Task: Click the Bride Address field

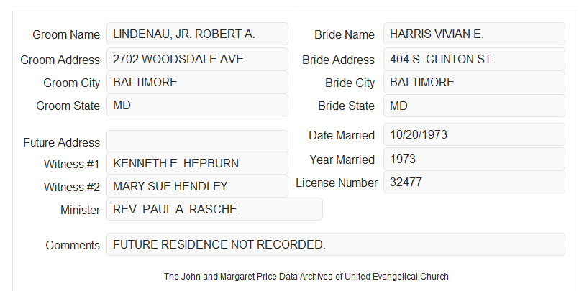Action: coord(474,59)
